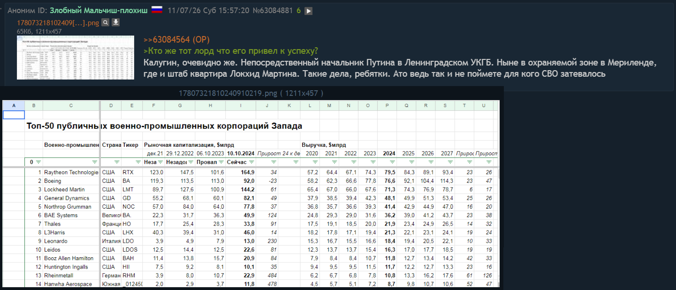Click the play arrow icon after post number

[x=308, y=11]
